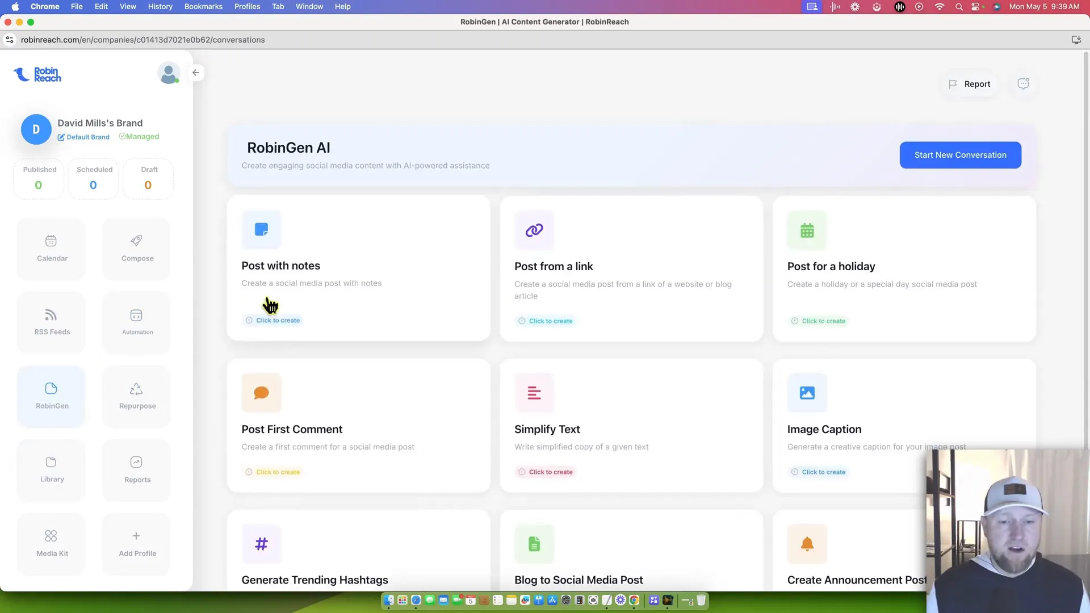This screenshot has height=613, width=1090.
Task: Open the user avatar account menu
Action: tap(169, 73)
